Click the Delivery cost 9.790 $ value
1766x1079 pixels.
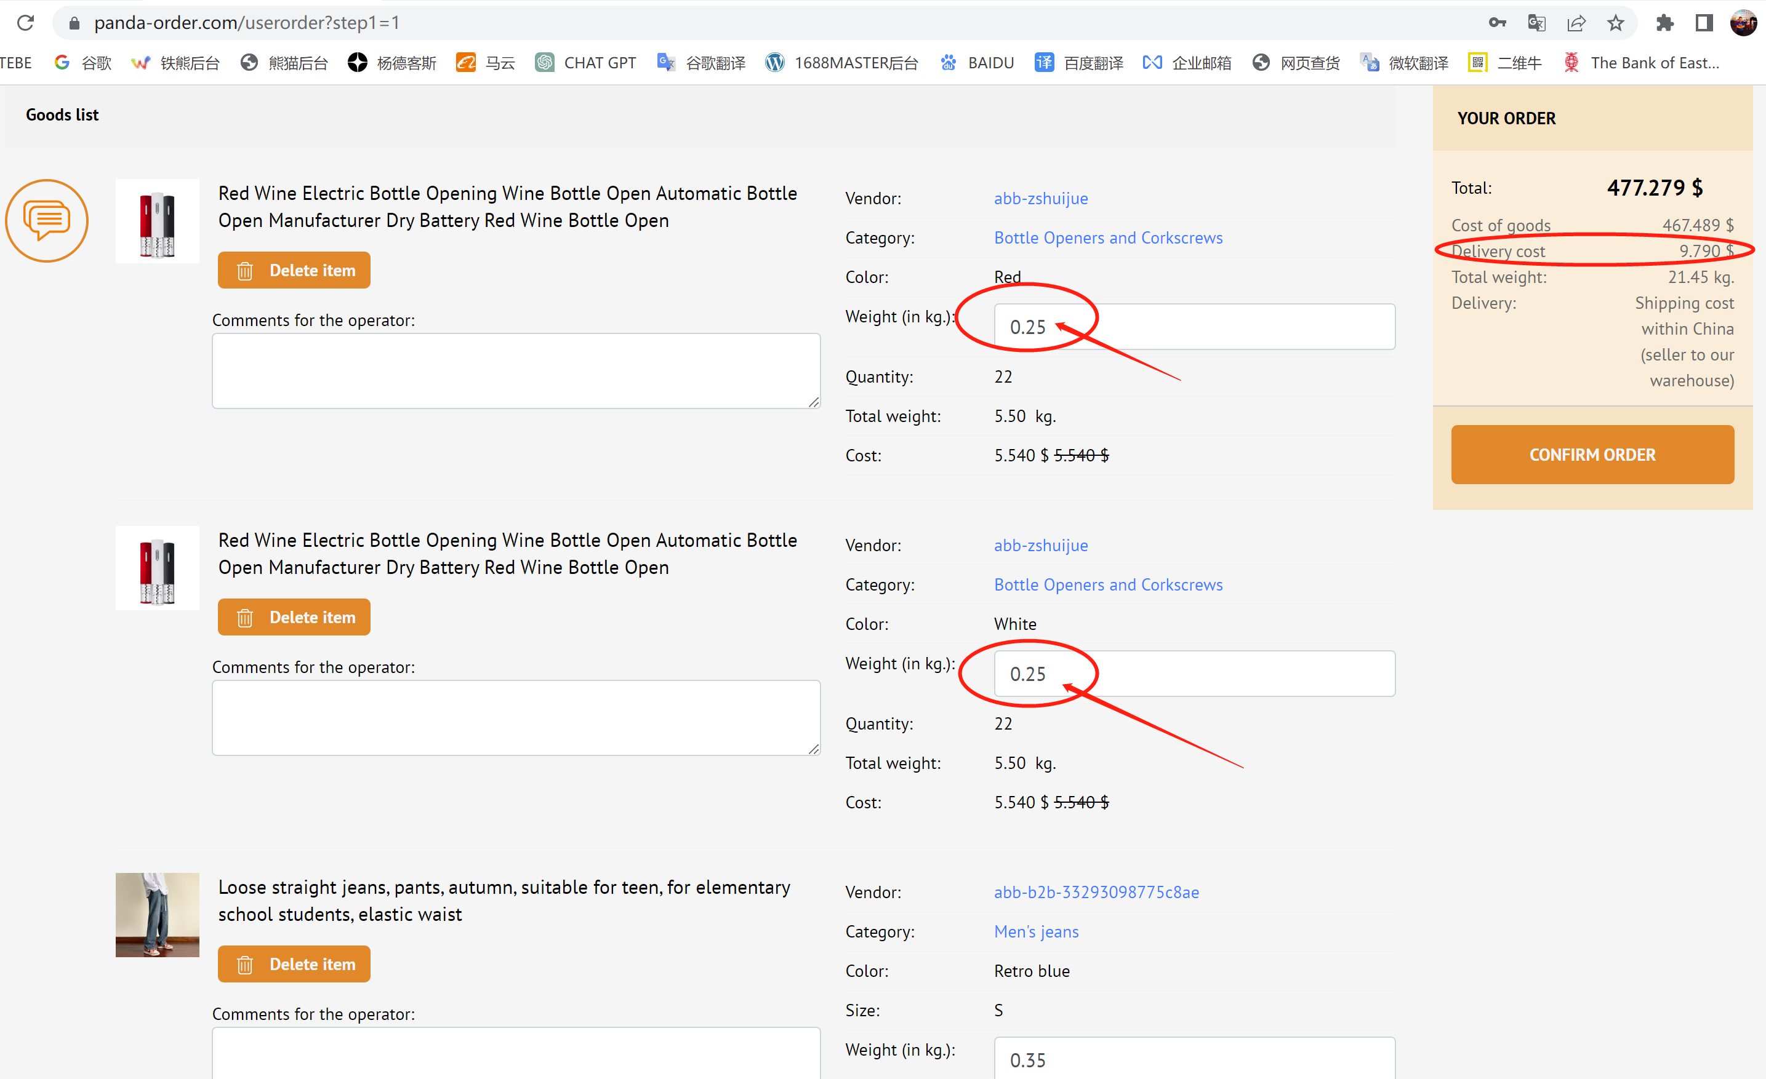tap(1706, 251)
